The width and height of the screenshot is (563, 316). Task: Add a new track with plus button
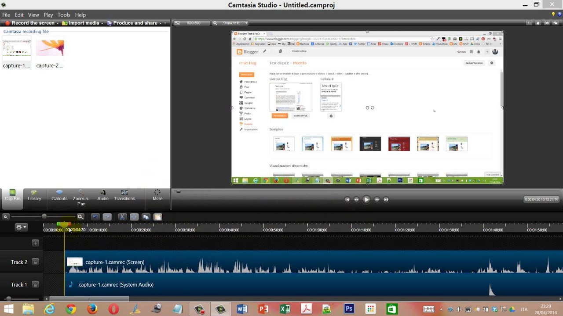pos(35,243)
